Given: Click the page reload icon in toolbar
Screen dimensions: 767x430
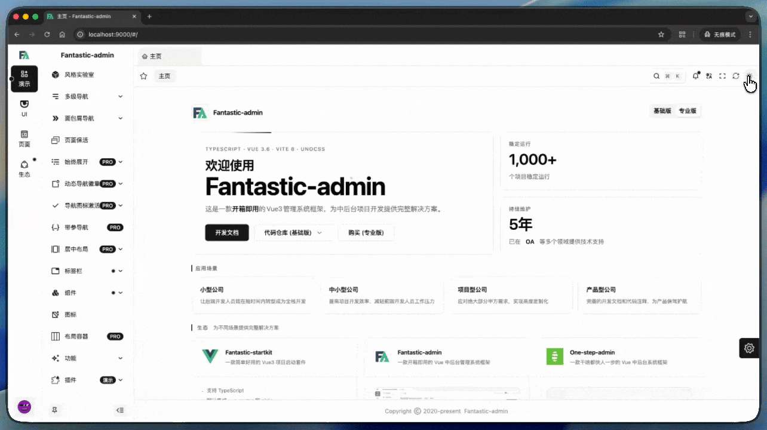Looking at the screenshot, I should 736,76.
